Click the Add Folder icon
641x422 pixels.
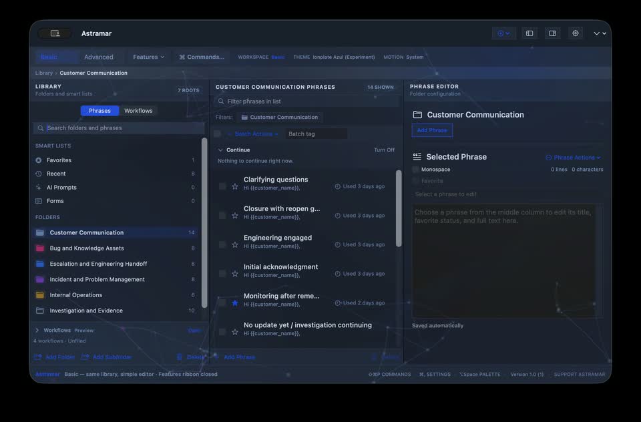click(x=38, y=357)
